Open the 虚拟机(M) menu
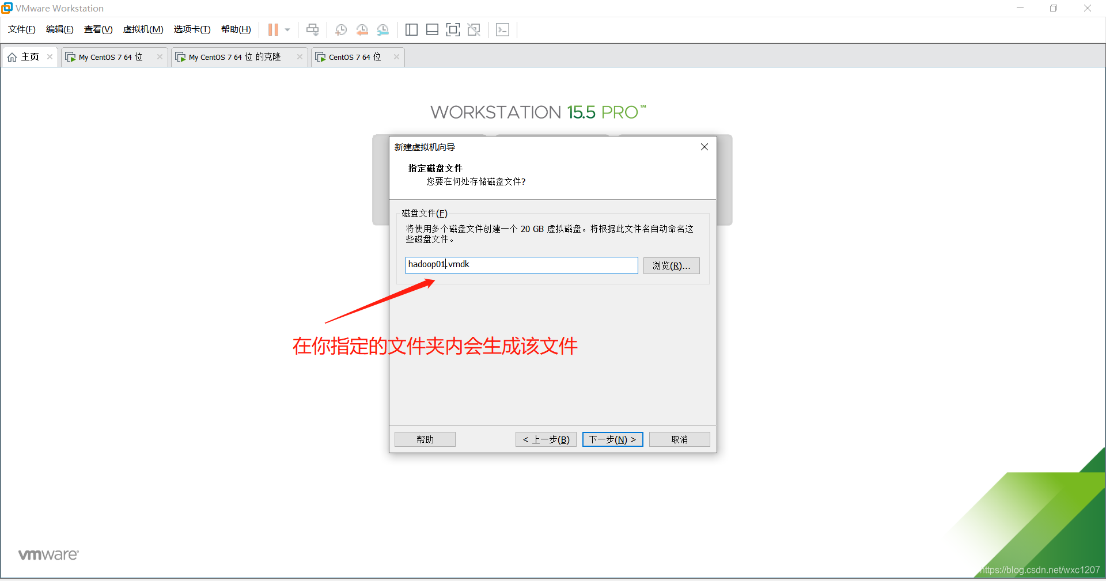The width and height of the screenshot is (1106, 581). (x=143, y=29)
